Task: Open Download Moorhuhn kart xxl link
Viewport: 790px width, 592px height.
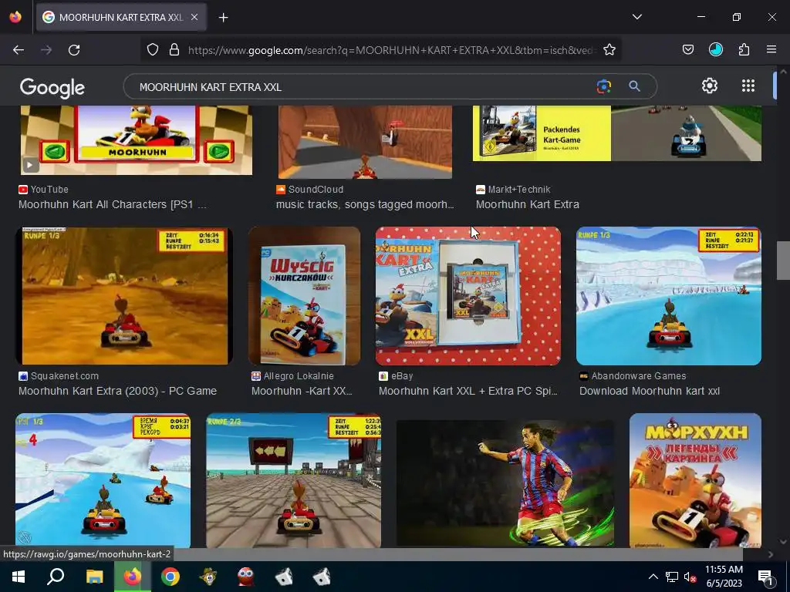Action: (x=650, y=391)
